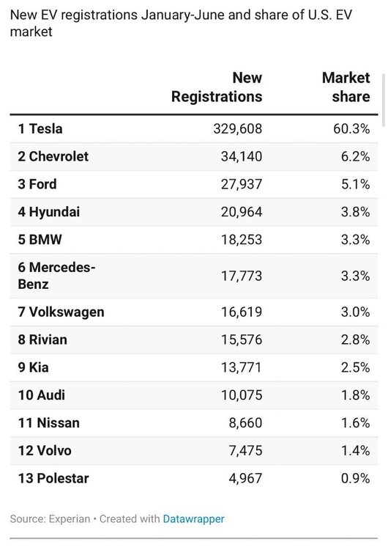The height and width of the screenshot is (550, 388).
Task: Select the BMW row
Action: [194, 240]
